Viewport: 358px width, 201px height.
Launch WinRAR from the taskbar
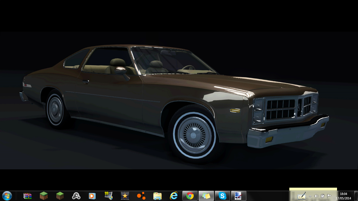(28, 196)
